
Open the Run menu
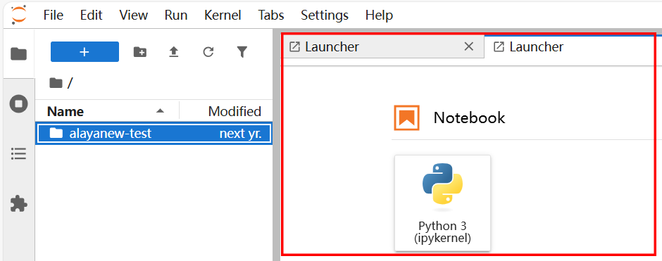point(176,15)
